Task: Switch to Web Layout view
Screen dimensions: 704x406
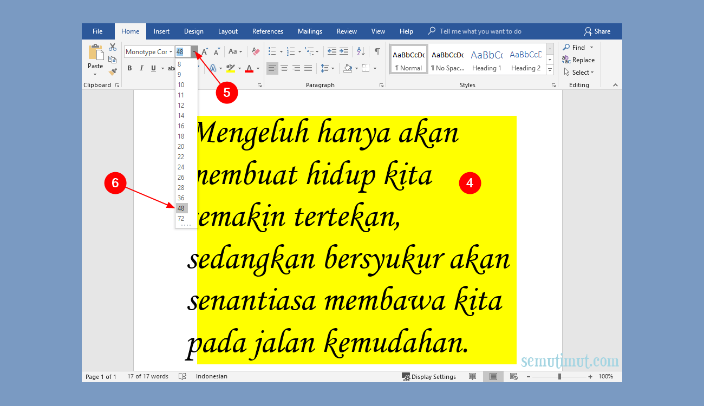Action: [x=514, y=376]
